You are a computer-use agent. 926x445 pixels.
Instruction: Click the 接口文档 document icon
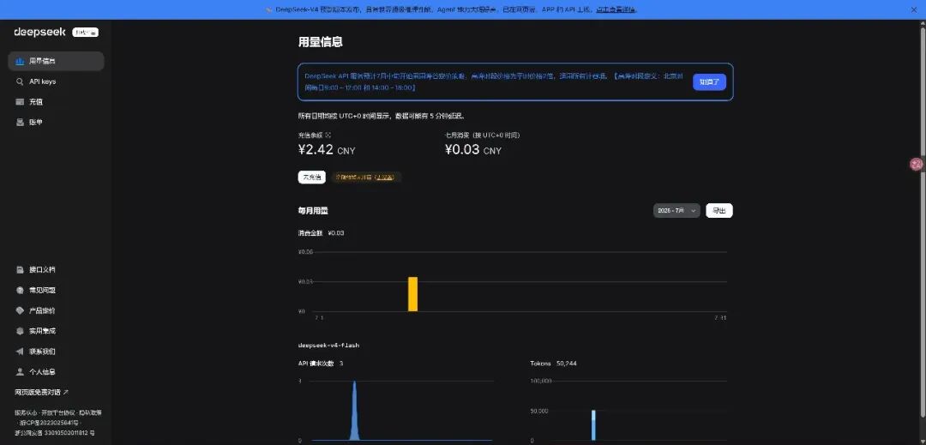(x=20, y=270)
